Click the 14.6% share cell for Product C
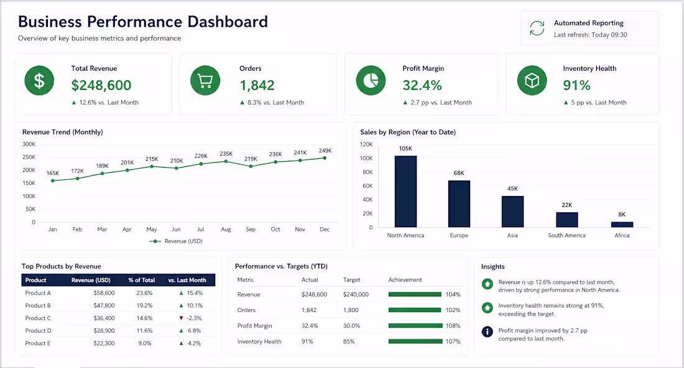The height and width of the screenshot is (368, 684). (x=144, y=318)
